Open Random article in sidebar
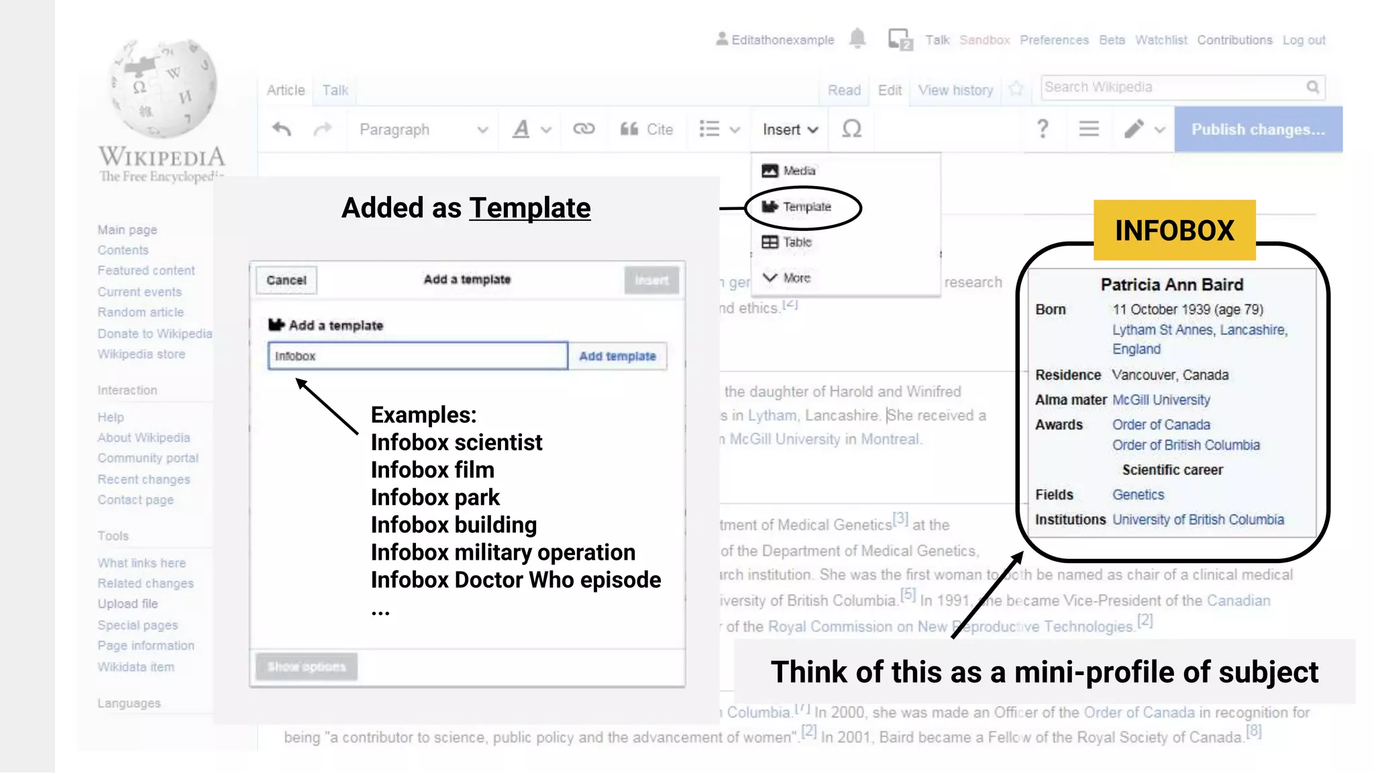This screenshot has width=1374, height=773. 140,312
